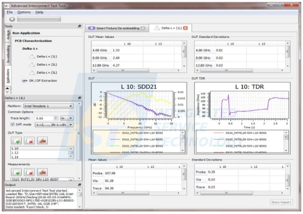Switch to the Analysis side tab
Screen dimensions: 303x214
8,35
